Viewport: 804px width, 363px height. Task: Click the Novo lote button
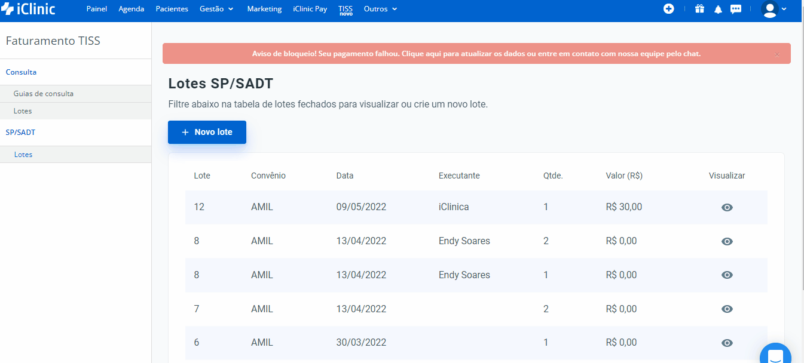click(x=207, y=132)
